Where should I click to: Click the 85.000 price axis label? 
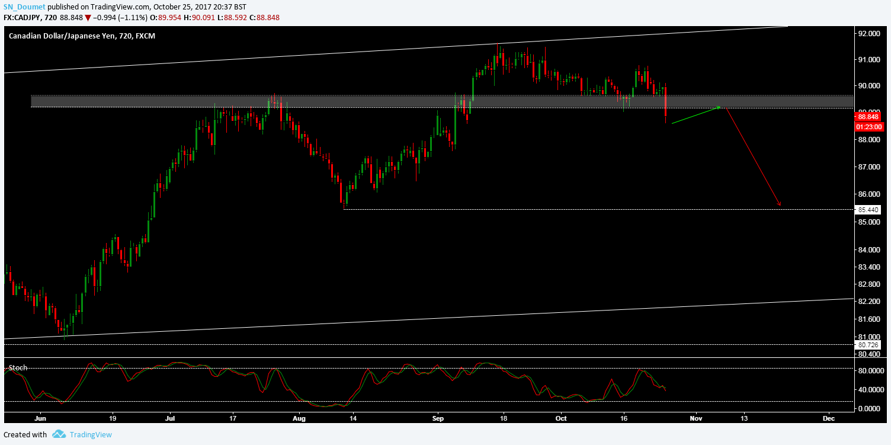tap(868, 222)
